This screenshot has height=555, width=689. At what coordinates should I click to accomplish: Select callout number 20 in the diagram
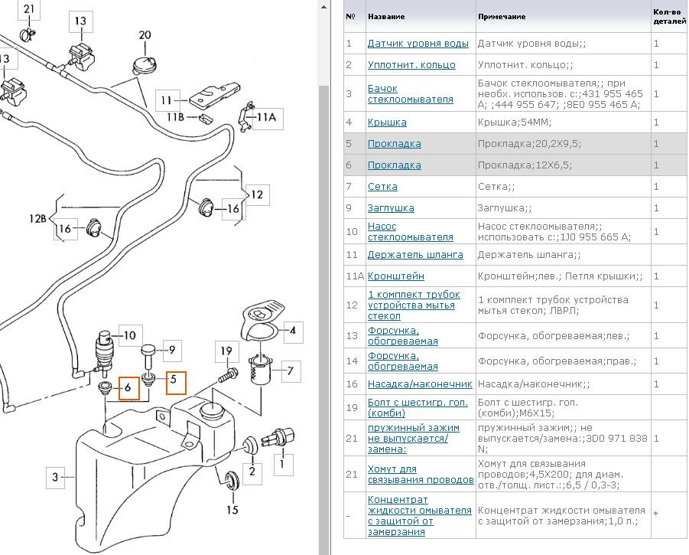tap(145, 35)
